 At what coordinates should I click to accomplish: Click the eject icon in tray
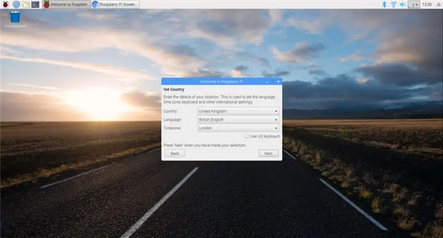[439, 4]
